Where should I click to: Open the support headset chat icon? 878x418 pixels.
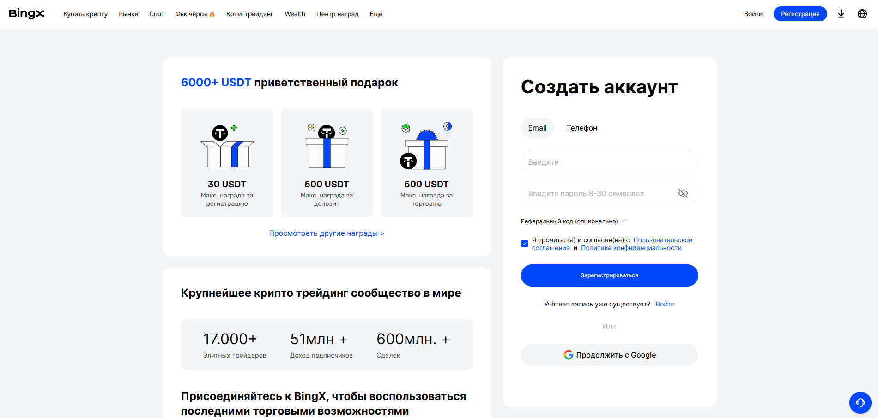[860, 403]
